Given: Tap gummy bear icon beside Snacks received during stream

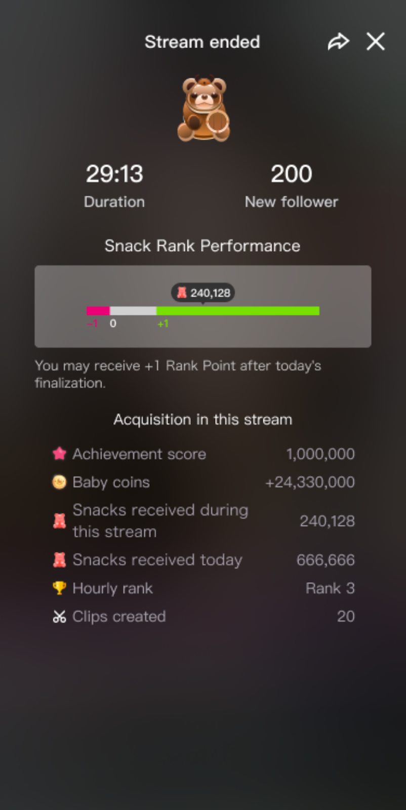Looking at the screenshot, I should 59,521.
